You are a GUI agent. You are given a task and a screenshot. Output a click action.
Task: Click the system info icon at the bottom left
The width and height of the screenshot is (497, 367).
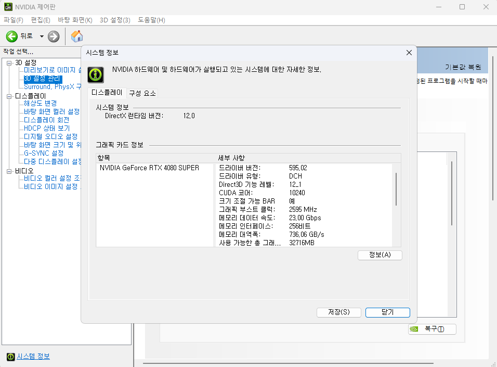pyautogui.click(x=11, y=357)
